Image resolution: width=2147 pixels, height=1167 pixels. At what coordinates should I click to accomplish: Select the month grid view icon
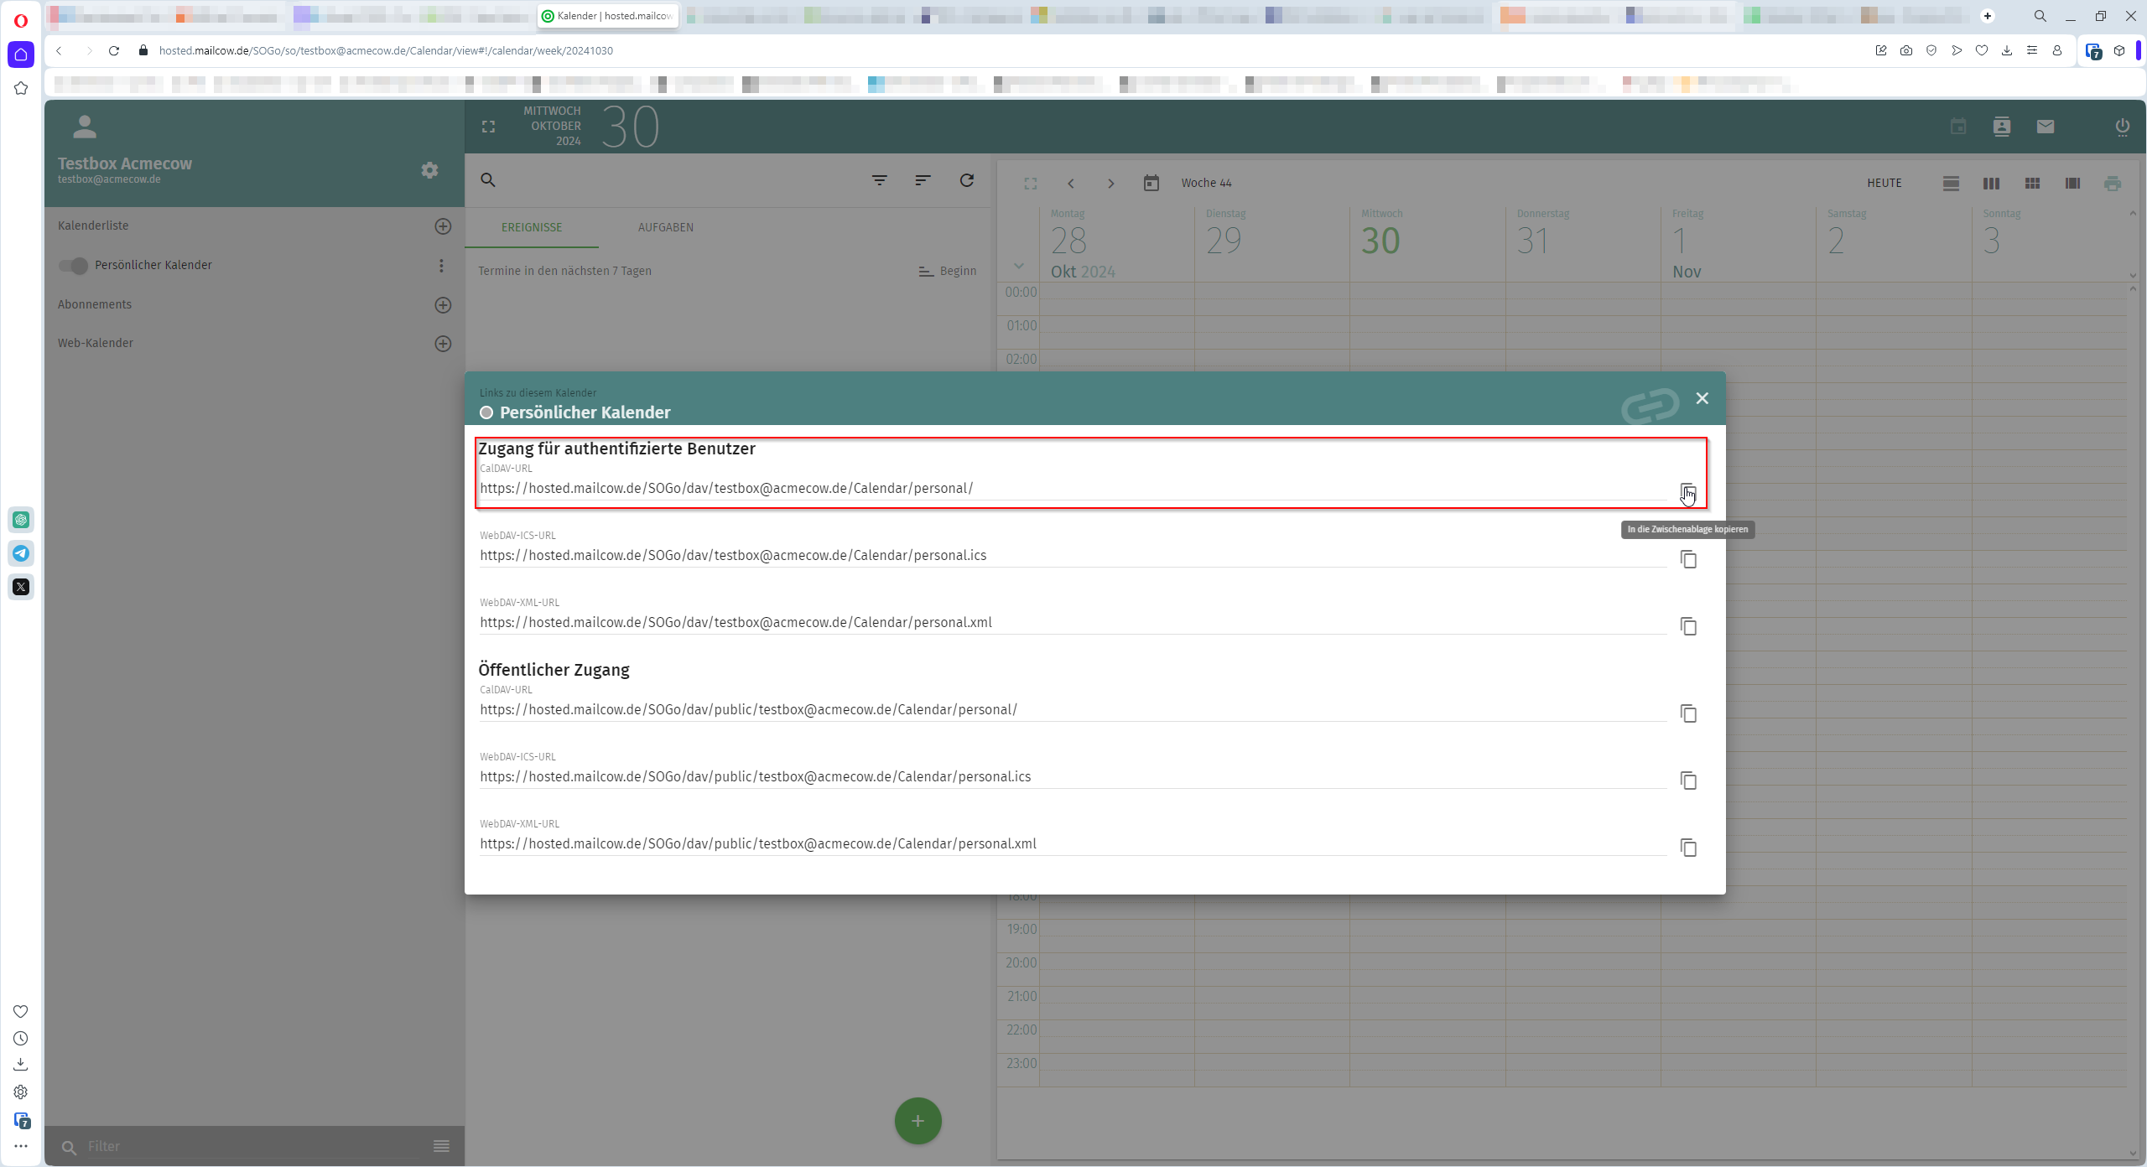click(x=2032, y=183)
